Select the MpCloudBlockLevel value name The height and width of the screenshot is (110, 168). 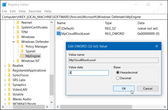pyautogui.click(x=75, y=34)
